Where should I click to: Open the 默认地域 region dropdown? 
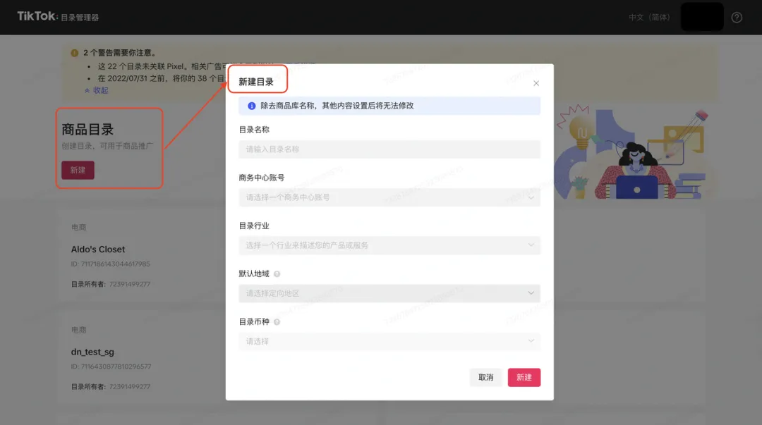tap(389, 293)
